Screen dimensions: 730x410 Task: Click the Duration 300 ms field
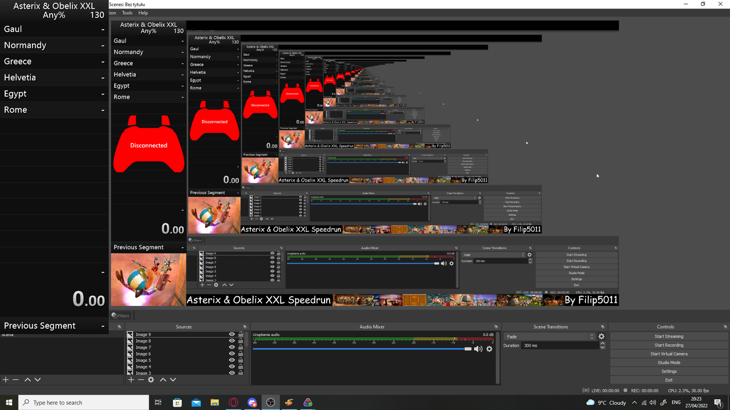(x=560, y=346)
